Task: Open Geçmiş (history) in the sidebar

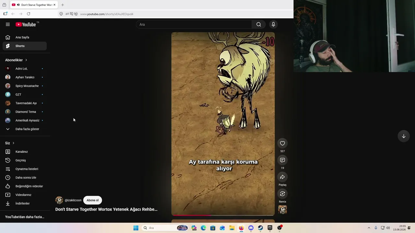Action: click(25, 160)
